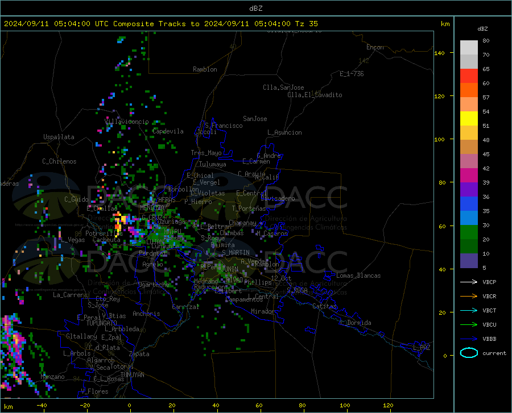Click the Divisadero map label

click(x=278, y=198)
